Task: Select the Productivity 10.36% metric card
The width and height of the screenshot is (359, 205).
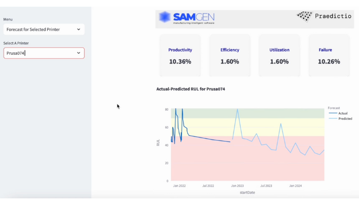Action: click(x=180, y=56)
